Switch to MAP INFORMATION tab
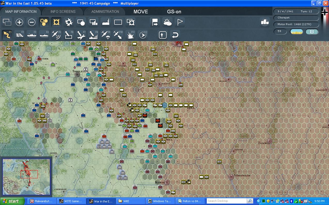Viewport: 329px width, 205px height. (x=21, y=12)
